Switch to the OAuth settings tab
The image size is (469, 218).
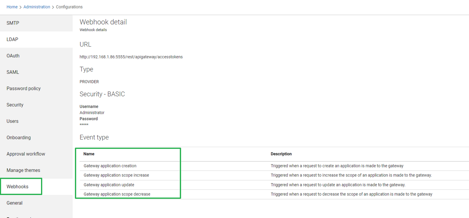click(13, 56)
